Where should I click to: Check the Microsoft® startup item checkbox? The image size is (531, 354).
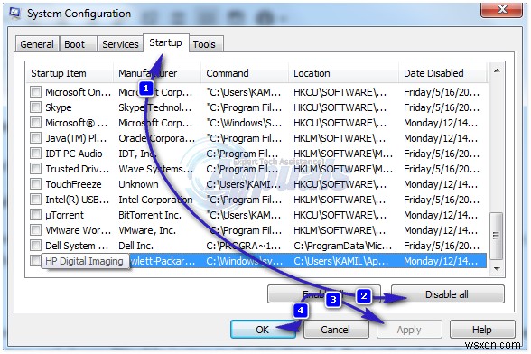(35, 123)
